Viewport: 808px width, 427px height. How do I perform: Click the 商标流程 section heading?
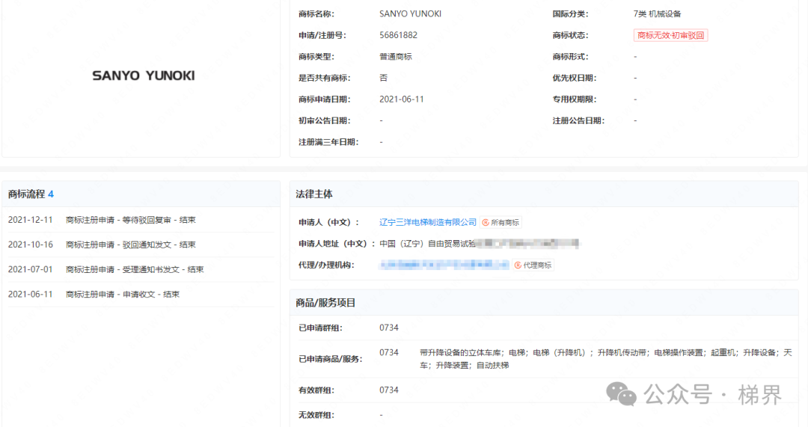tap(26, 194)
